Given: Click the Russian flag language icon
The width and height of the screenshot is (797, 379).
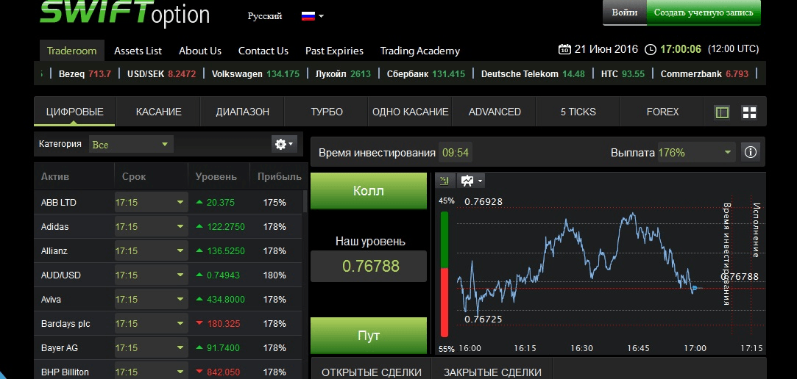Looking at the screenshot, I should click(x=308, y=15).
